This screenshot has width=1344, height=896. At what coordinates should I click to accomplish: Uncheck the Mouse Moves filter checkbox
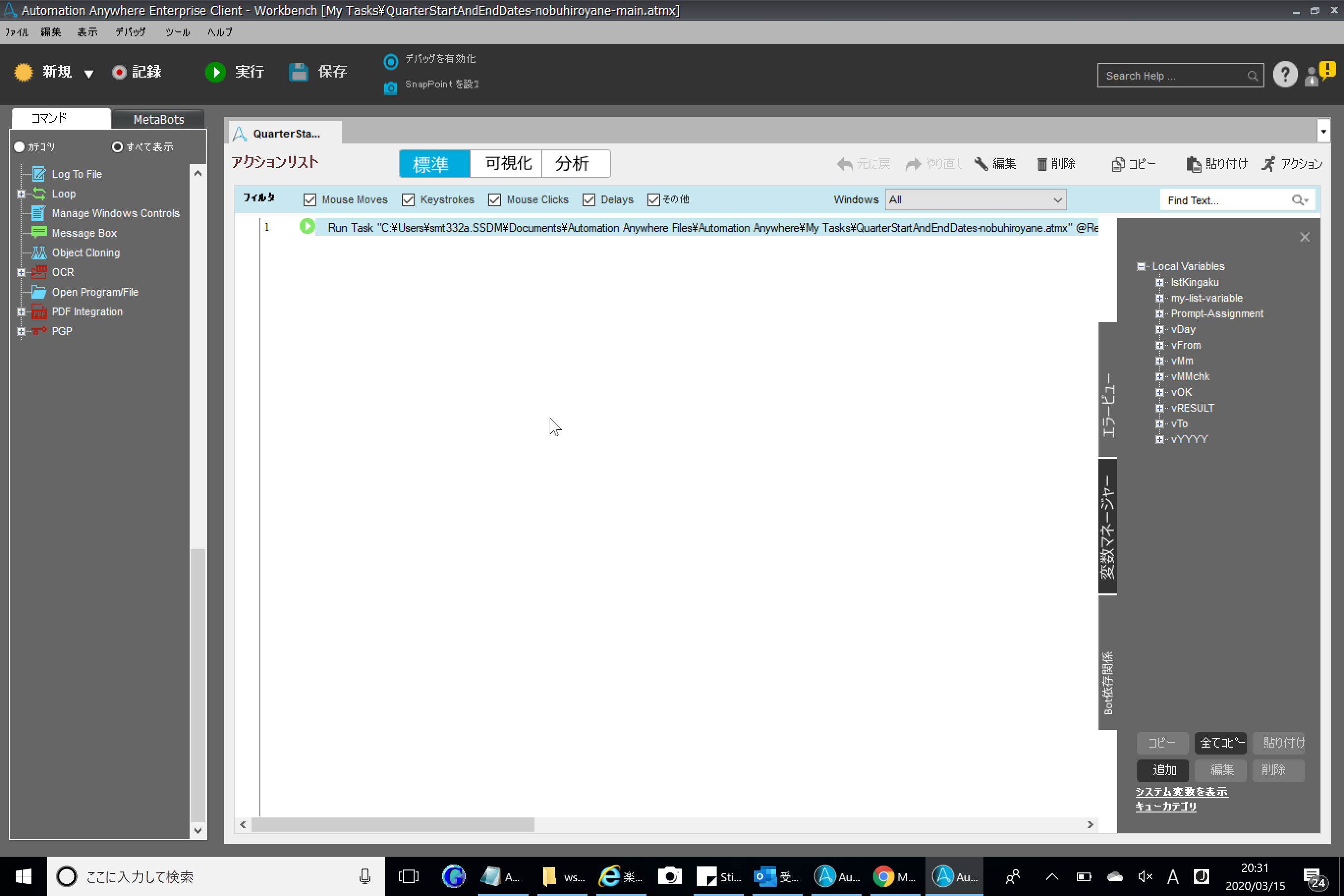pos(309,200)
